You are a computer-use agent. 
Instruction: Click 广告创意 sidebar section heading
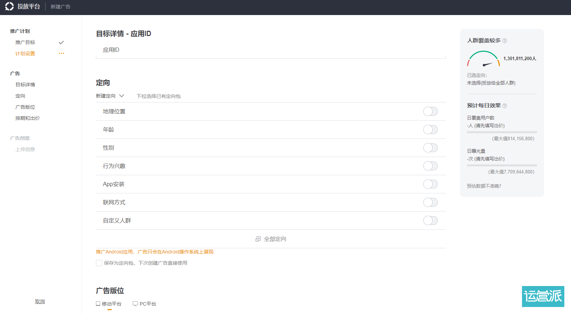pos(20,138)
